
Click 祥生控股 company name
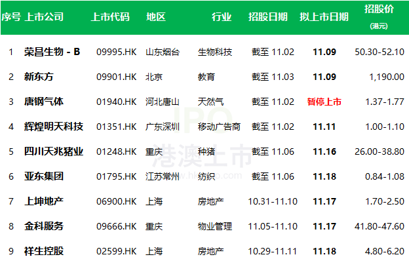44,251
